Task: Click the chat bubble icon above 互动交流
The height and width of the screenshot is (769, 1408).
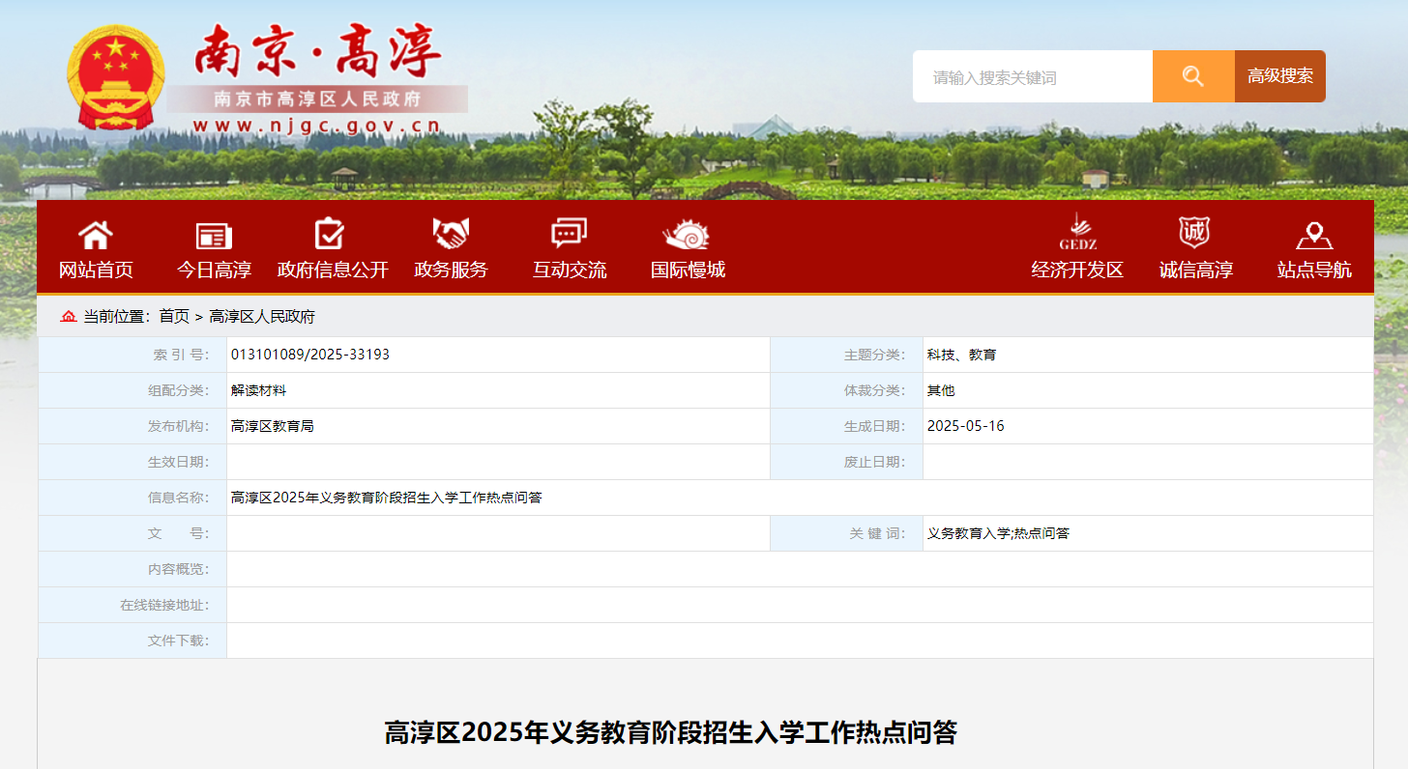Action: [569, 234]
